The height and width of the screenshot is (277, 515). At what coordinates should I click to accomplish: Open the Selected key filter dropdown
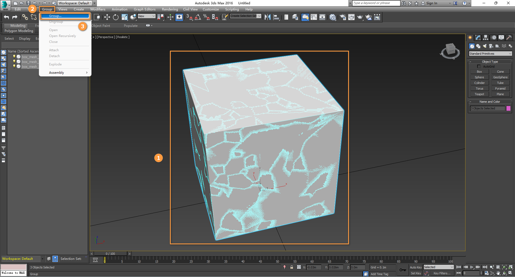tap(438, 267)
